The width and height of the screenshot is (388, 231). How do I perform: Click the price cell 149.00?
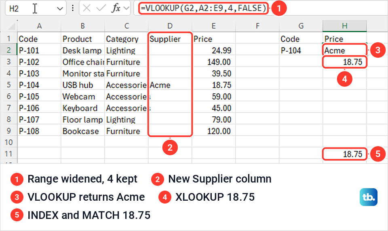[x=213, y=62]
